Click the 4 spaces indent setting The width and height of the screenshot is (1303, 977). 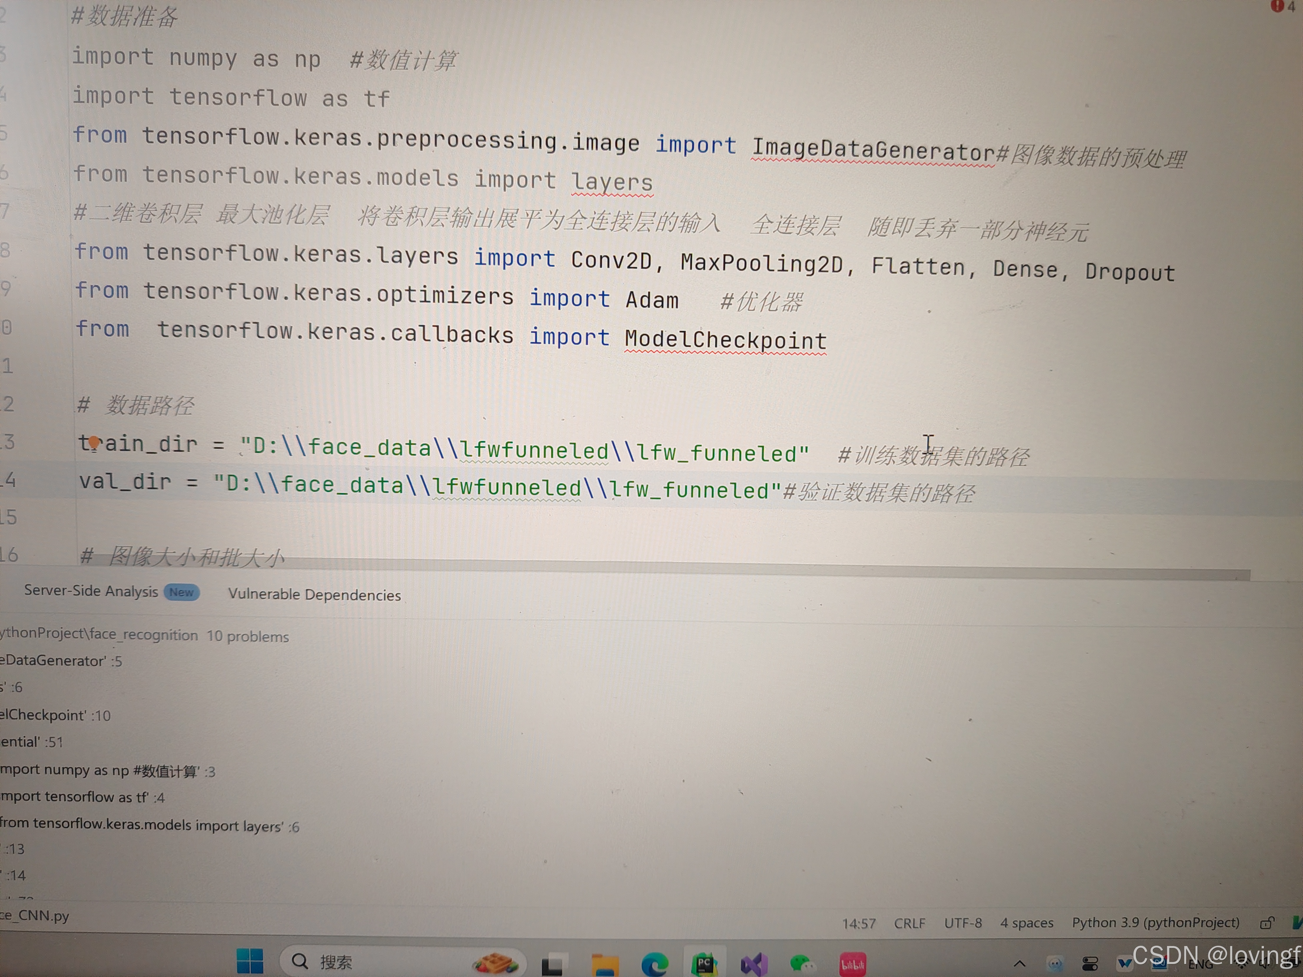pyautogui.click(x=1026, y=923)
